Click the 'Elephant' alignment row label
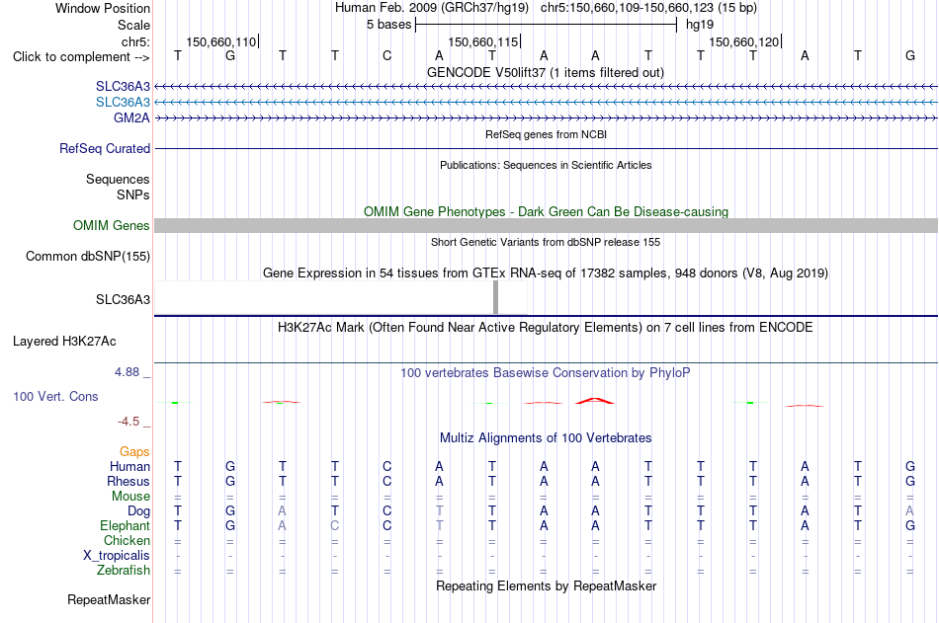The width and height of the screenshot is (939, 623). click(125, 526)
